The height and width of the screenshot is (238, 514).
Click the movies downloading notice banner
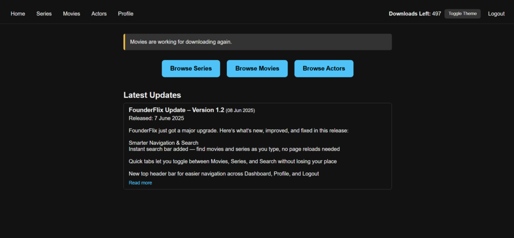pyautogui.click(x=258, y=42)
